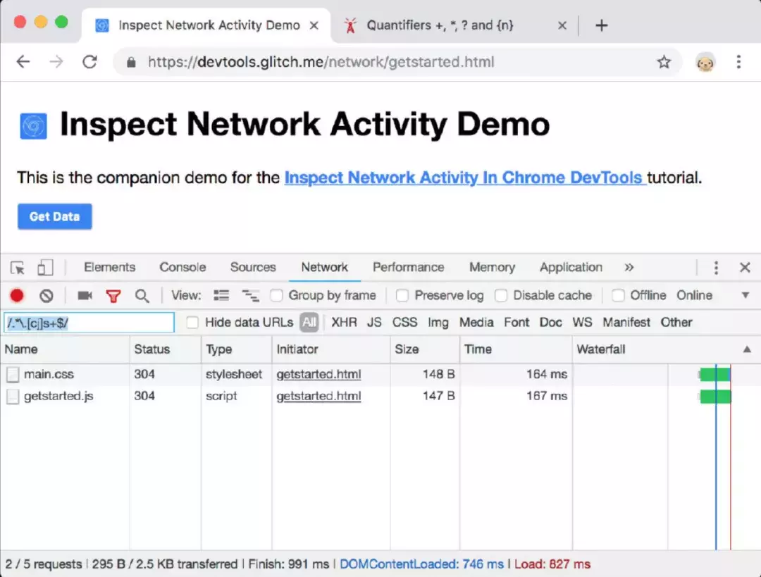
Task: Filter requests by Img
Action: pos(438,323)
